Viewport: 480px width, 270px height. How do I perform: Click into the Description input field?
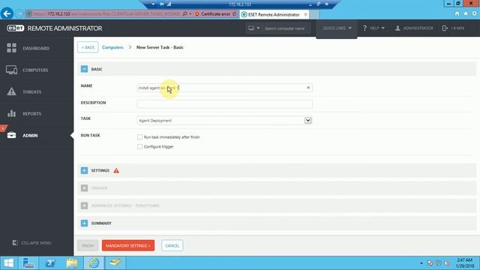(x=225, y=104)
